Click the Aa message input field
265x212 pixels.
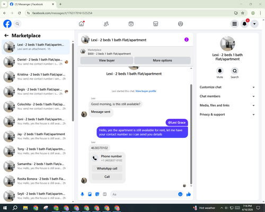144,195
